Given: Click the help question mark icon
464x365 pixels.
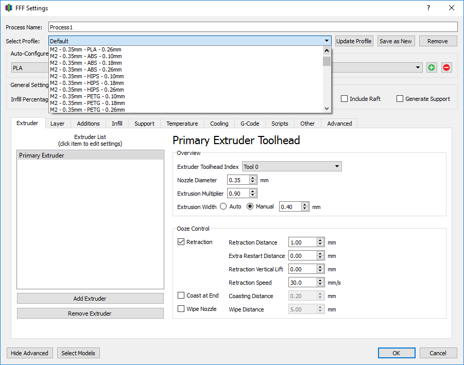Looking at the screenshot, I should [428, 8].
